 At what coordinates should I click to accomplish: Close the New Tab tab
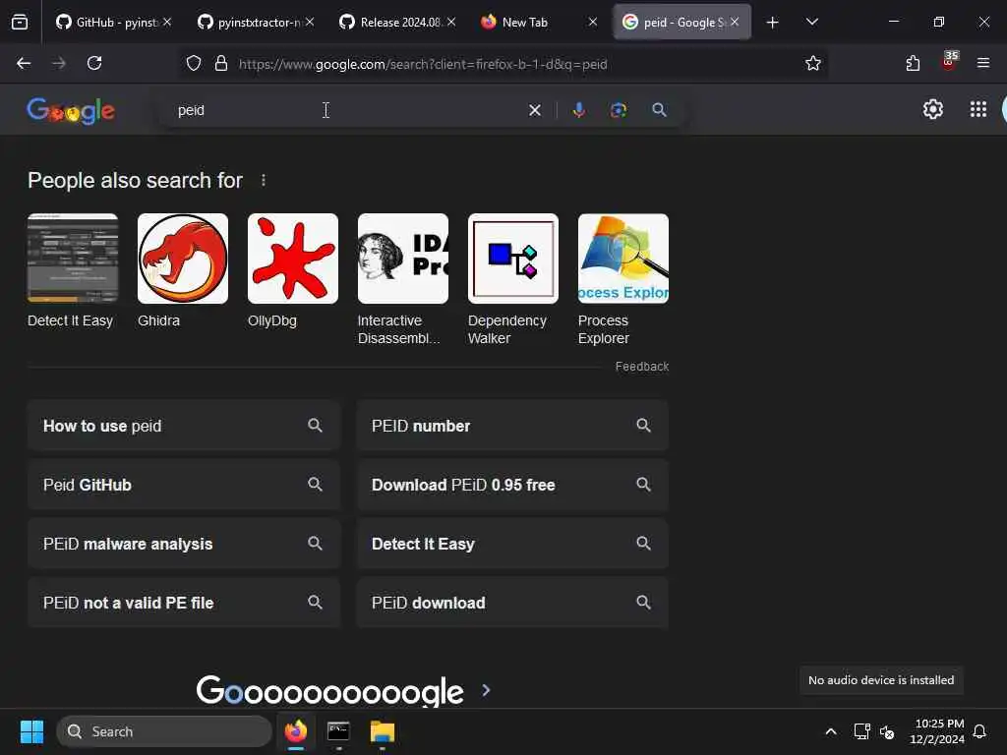coord(593,22)
